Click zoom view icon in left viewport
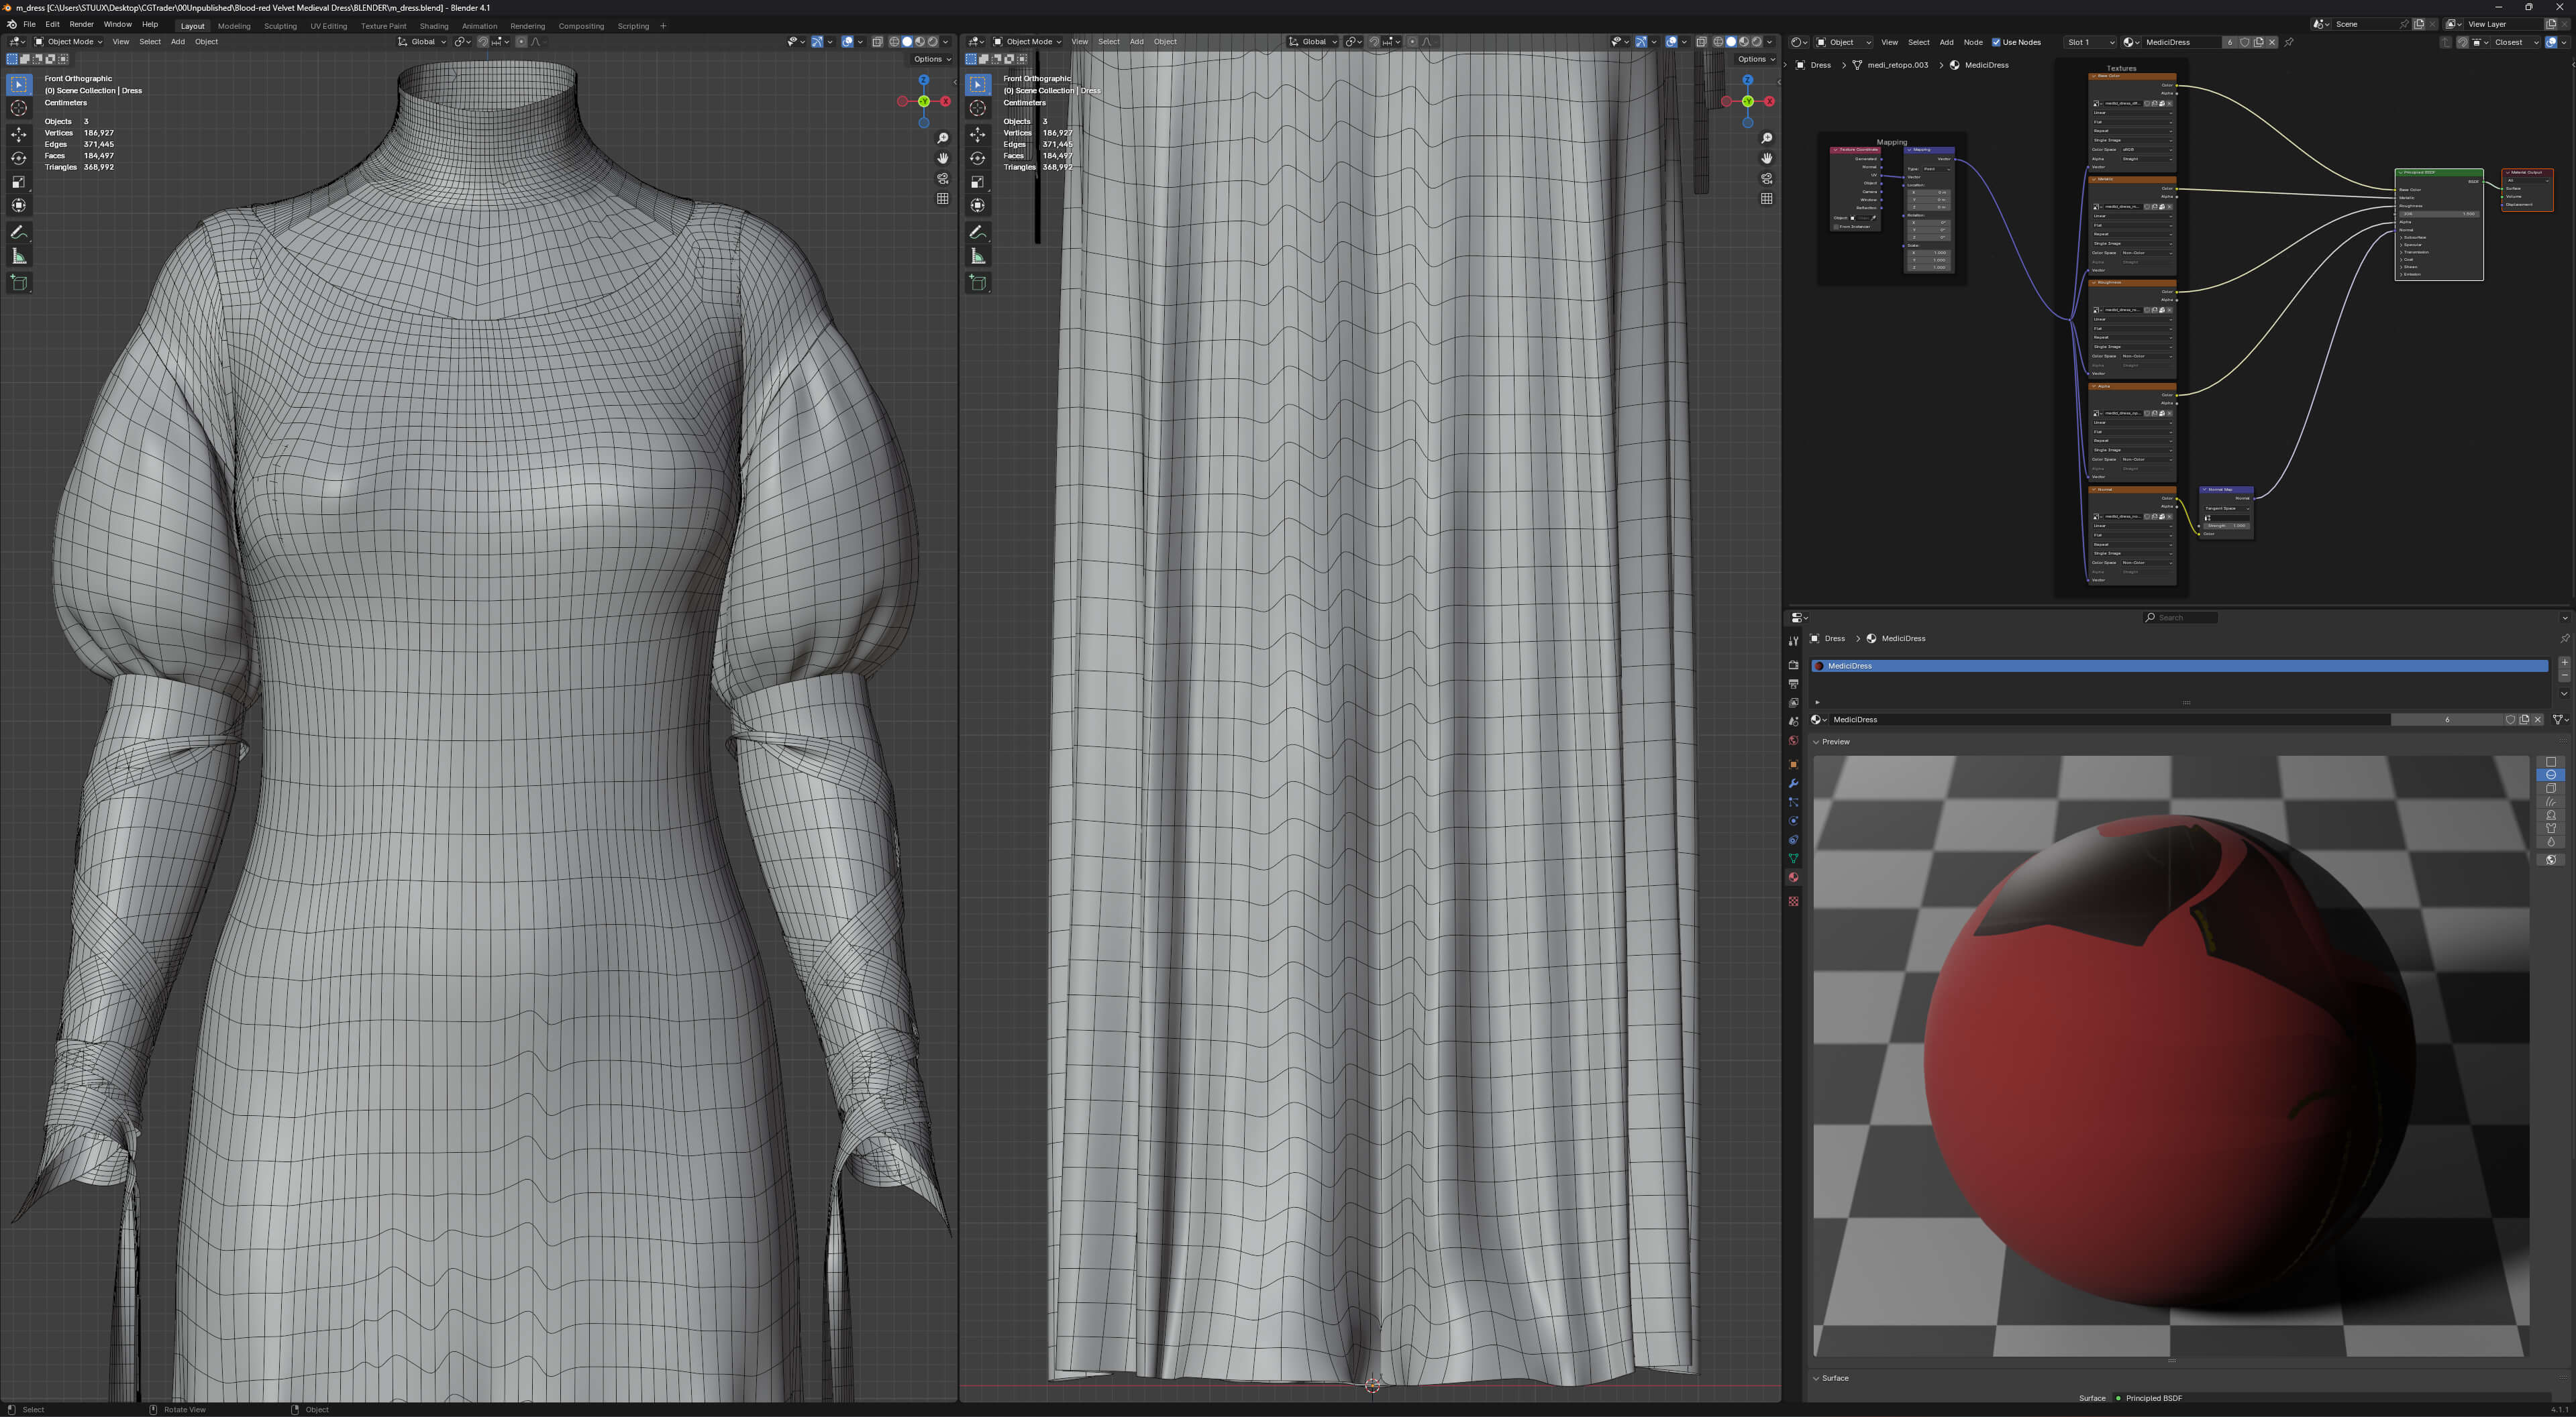The image size is (2576, 1417). click(943, 138)
